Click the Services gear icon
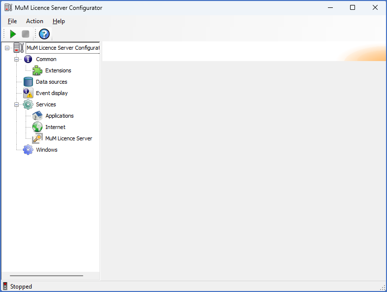 pos(28,105)
